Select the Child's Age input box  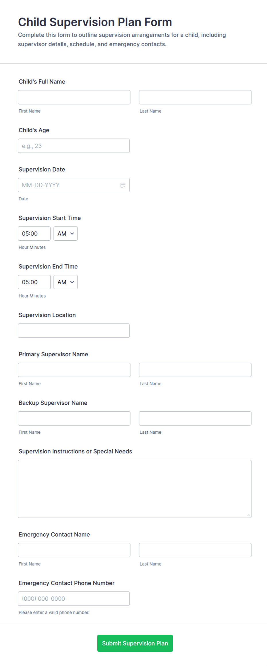tap(74, 146)
